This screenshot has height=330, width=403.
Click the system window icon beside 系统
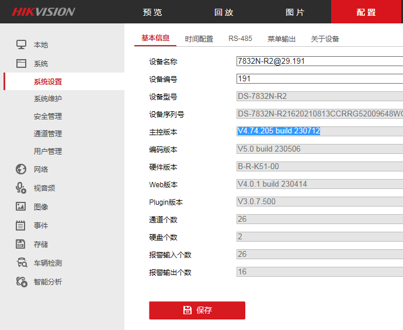click(x=21, y=63)
